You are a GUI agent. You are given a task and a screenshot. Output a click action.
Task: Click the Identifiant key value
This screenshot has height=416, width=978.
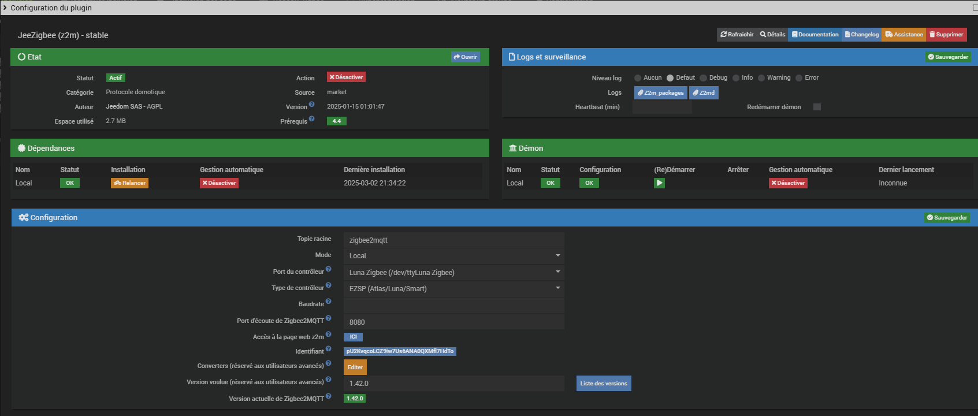coord(400,351)
